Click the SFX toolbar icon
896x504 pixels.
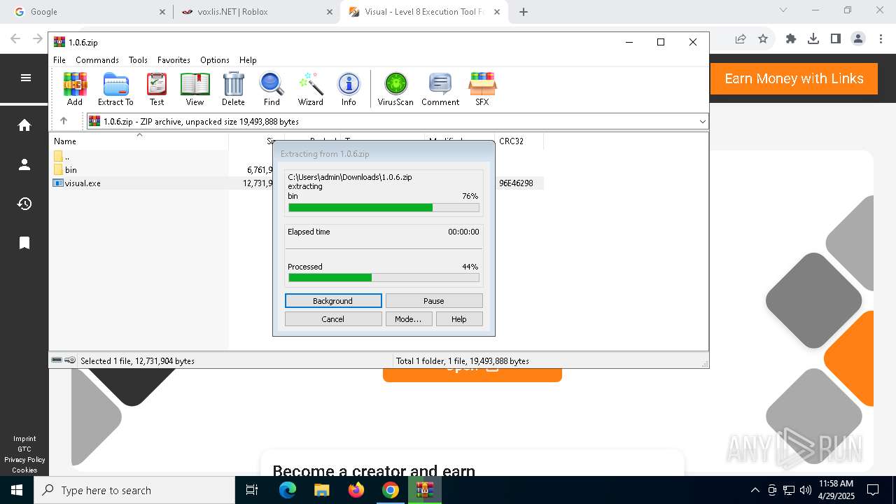tap(482, 89)
